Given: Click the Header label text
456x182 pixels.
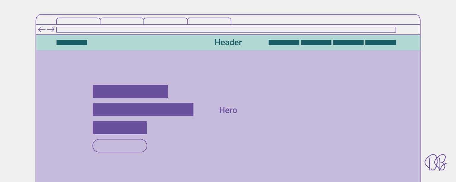Looking at the screenshot, I should 228,42.
